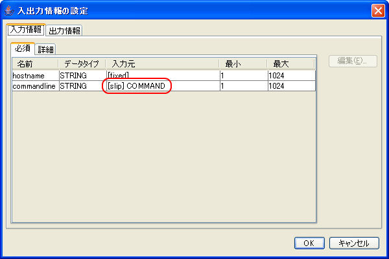The height and width of the screenshot is (259, 389).
Task: Click 1024 maximum in hostname row
Action: click(x=292, y=75)
